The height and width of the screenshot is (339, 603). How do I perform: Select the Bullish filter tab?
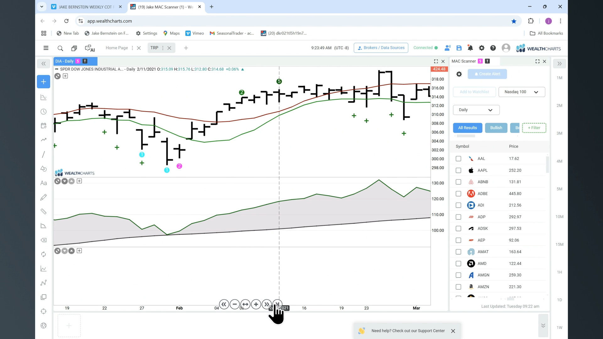(496, 128)
